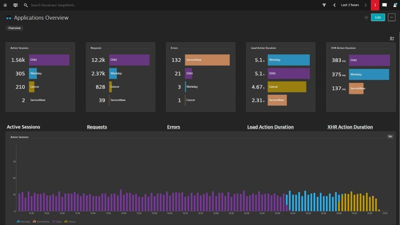Click the Edit dashboard button
The image size is (400, 225).
378,18
